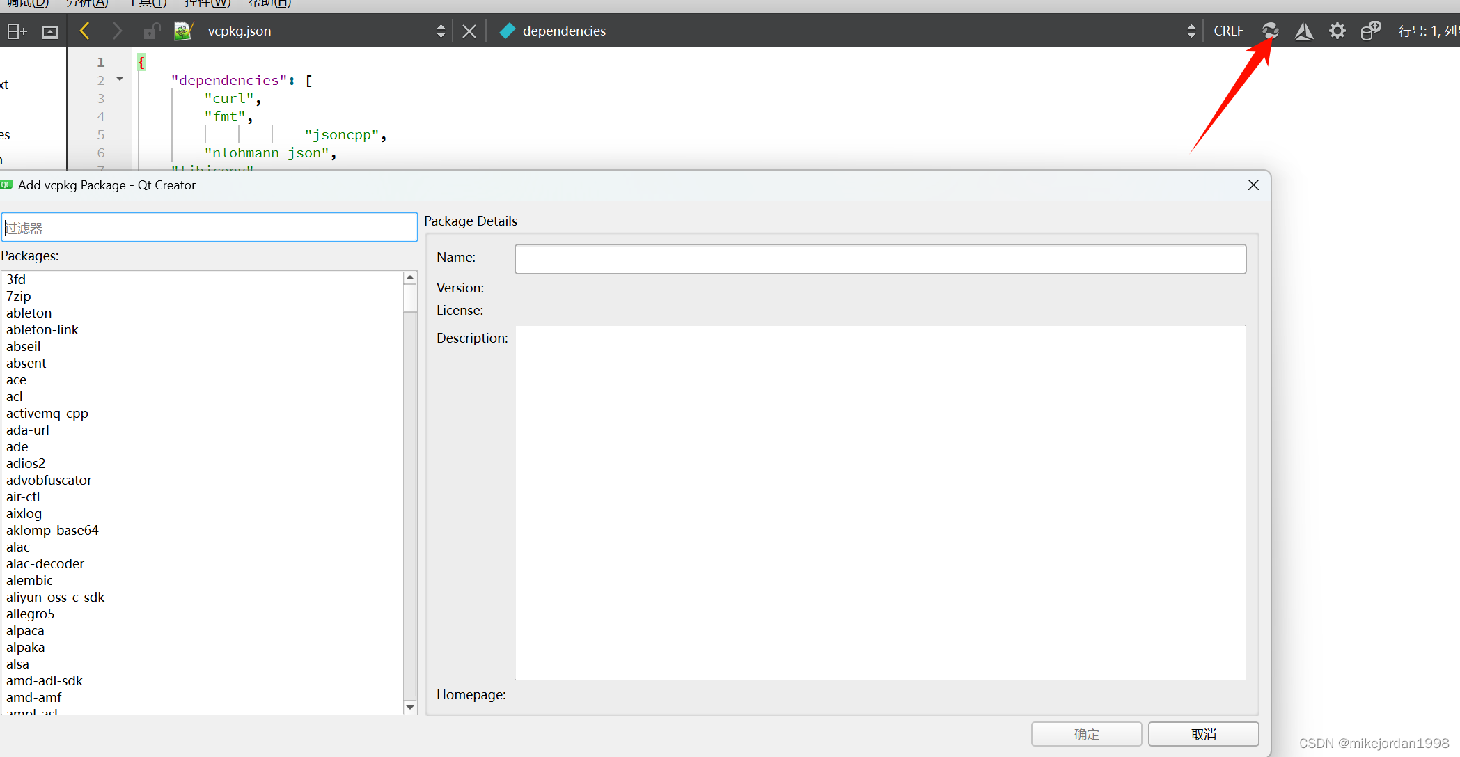Click the vcpkg.json file type icon
Viewport: 1460px width, 757px height.
tap(182, 31)
